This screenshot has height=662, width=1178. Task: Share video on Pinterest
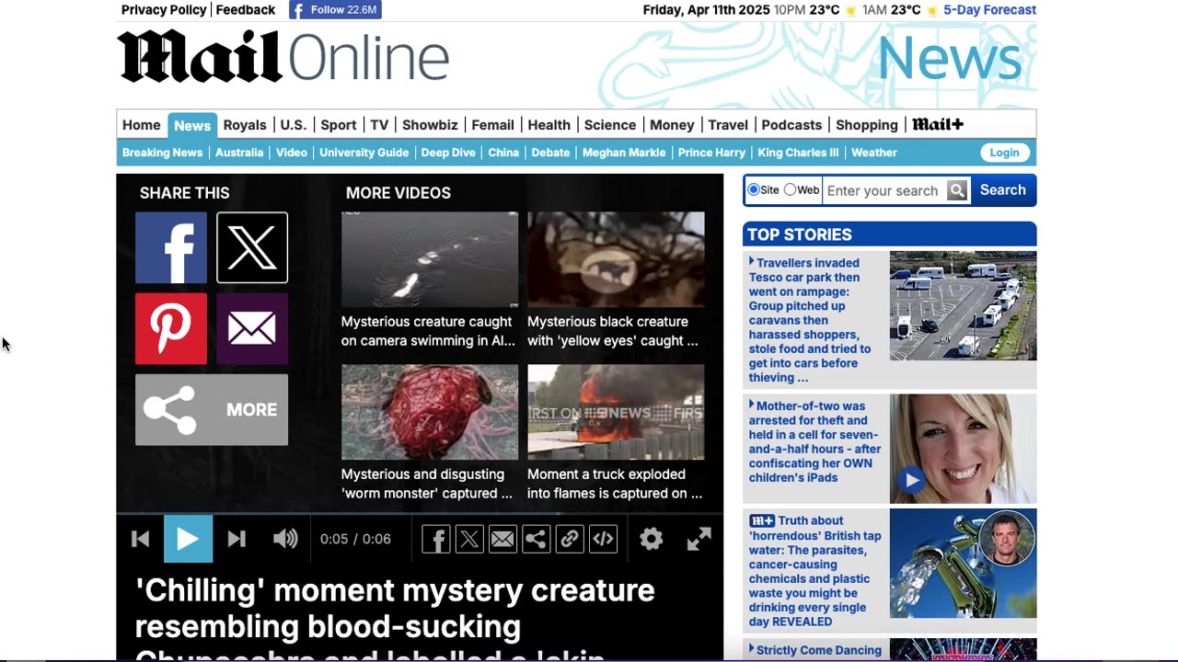coord(171,328)
